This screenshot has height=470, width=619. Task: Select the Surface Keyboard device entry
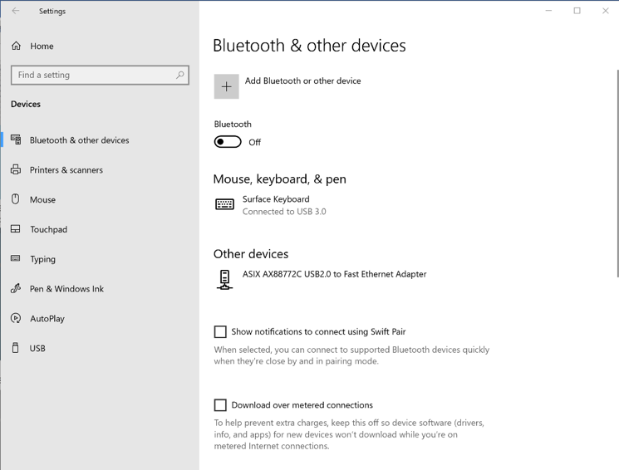pos(271,205)
